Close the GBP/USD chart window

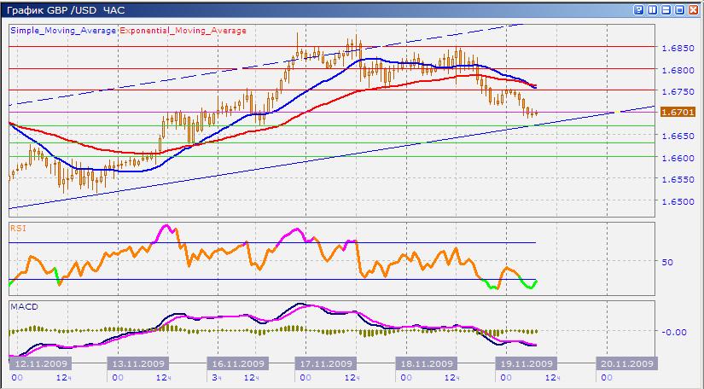[693, 9]
